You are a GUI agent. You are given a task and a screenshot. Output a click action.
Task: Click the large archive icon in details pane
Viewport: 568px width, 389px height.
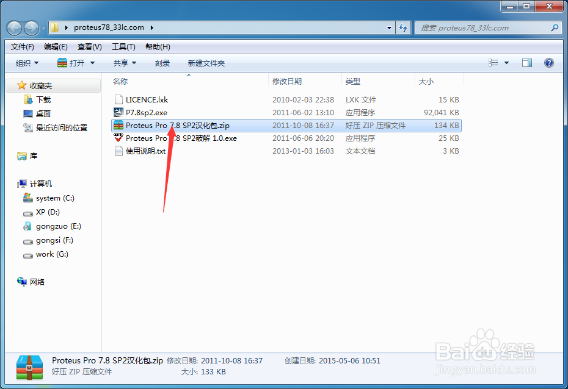30,367
